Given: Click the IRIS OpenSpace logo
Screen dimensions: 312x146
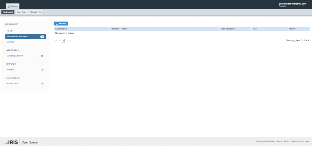Looking at the screenshot, I should click(21, 142).
